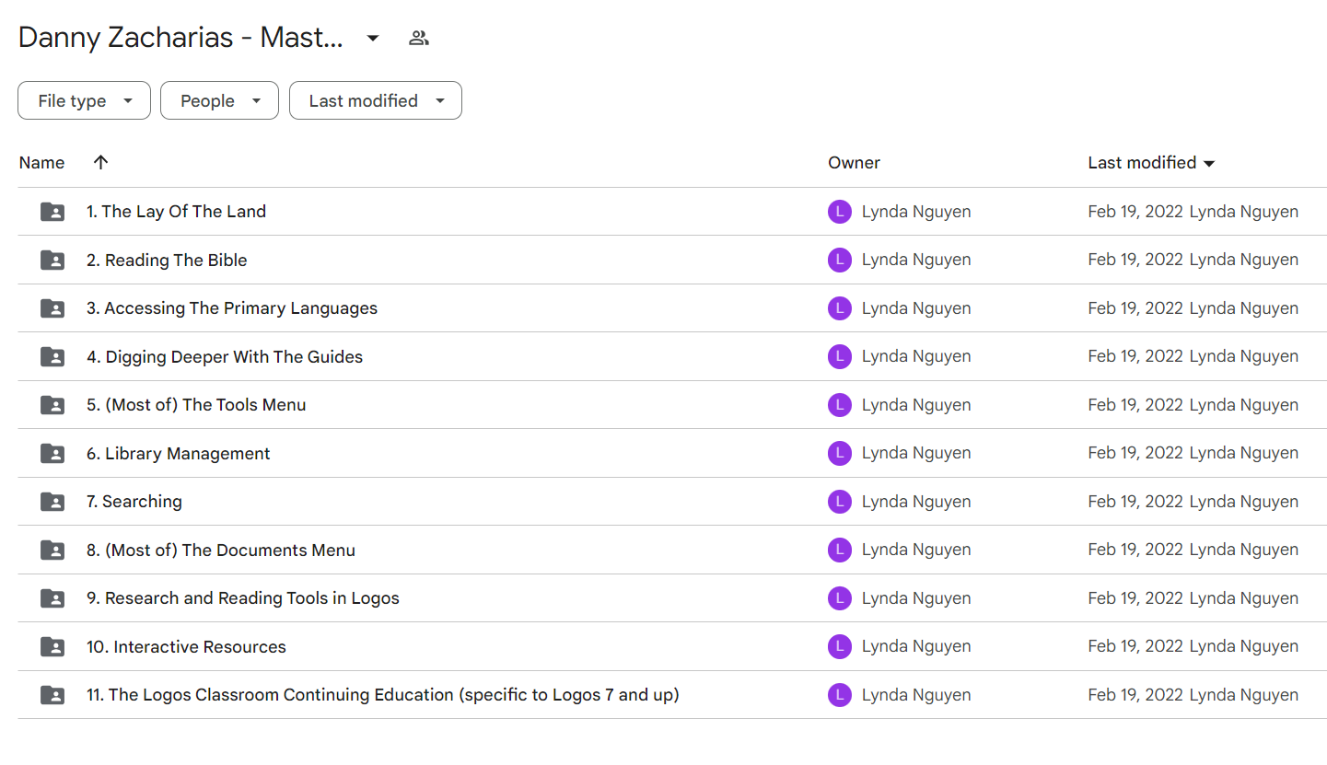The image size is (1327, 765).
Task: Click owner name in Research and Reading Tools row
Action: 916,598
